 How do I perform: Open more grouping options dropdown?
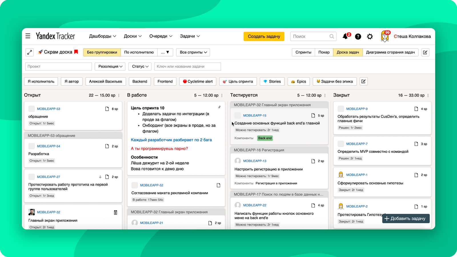(x=165, y=52)
